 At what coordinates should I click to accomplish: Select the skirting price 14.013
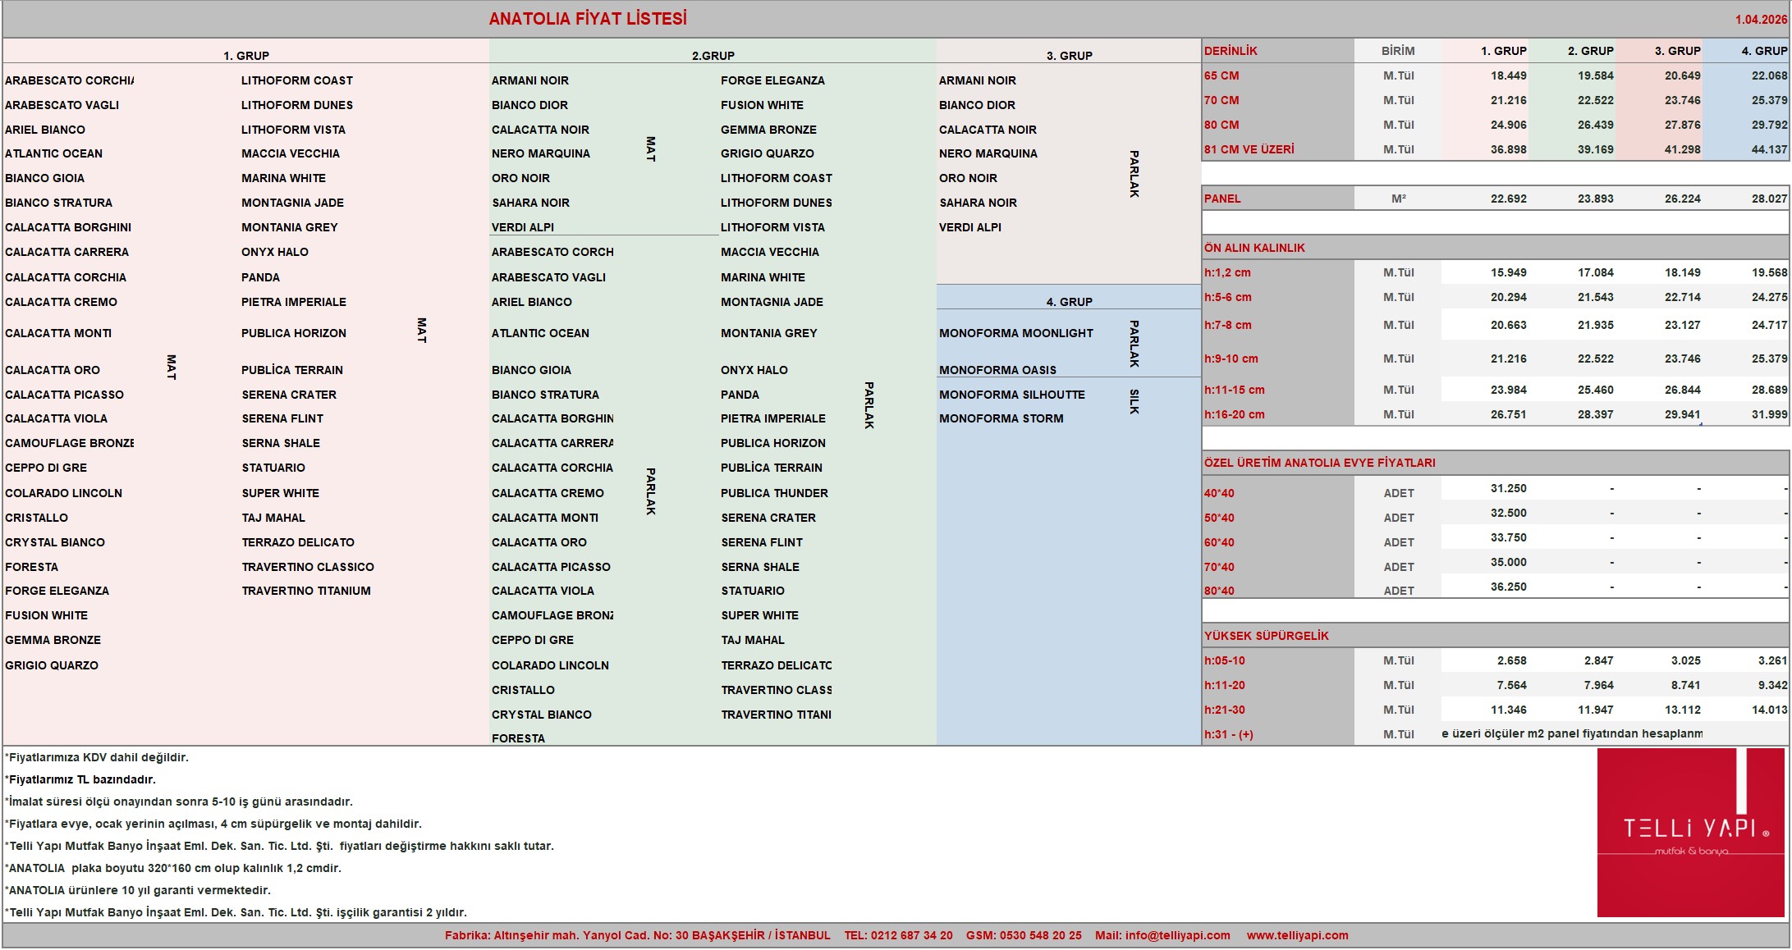point(1770,710)
